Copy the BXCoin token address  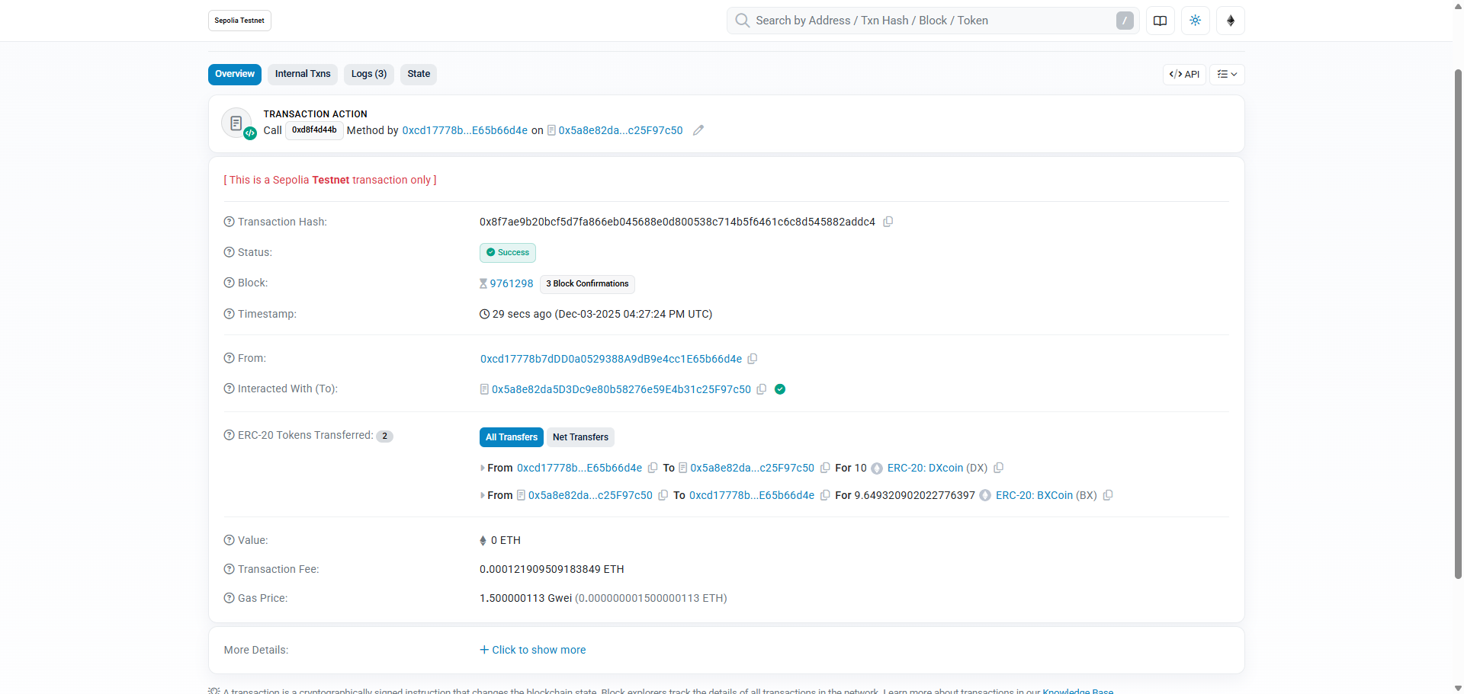click(1108, 495)
